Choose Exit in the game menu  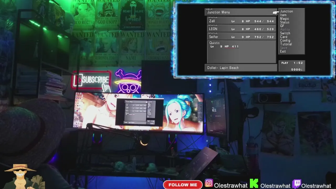click(283, 51)
